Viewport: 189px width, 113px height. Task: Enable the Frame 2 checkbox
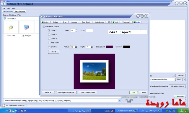(49, 34)
